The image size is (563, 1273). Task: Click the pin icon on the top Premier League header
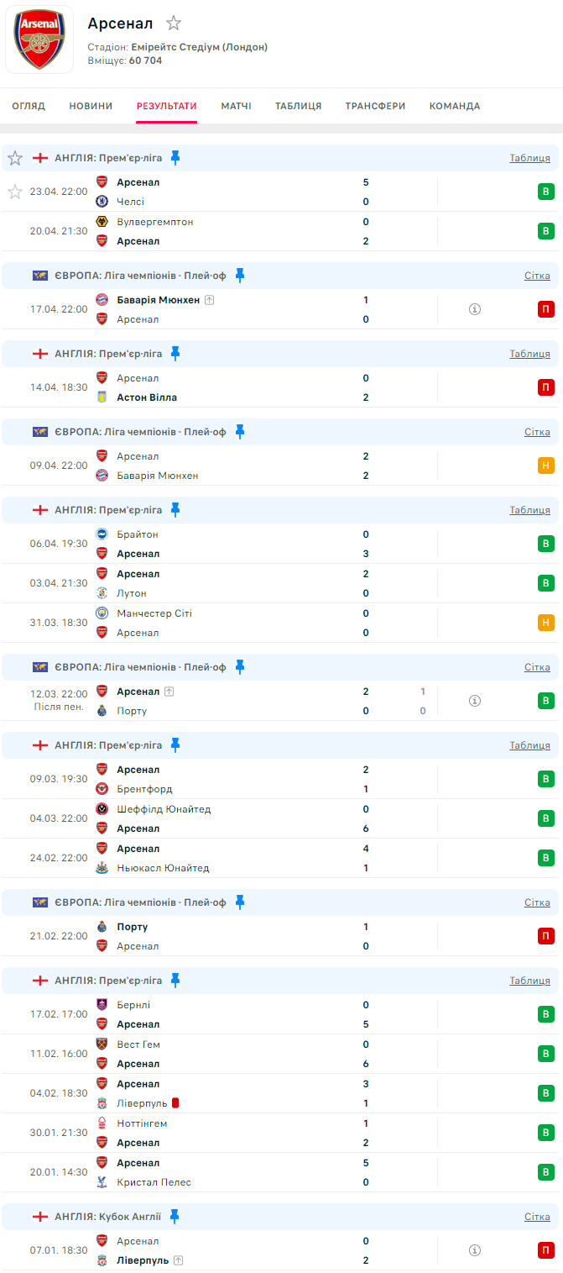pos(175,157)
